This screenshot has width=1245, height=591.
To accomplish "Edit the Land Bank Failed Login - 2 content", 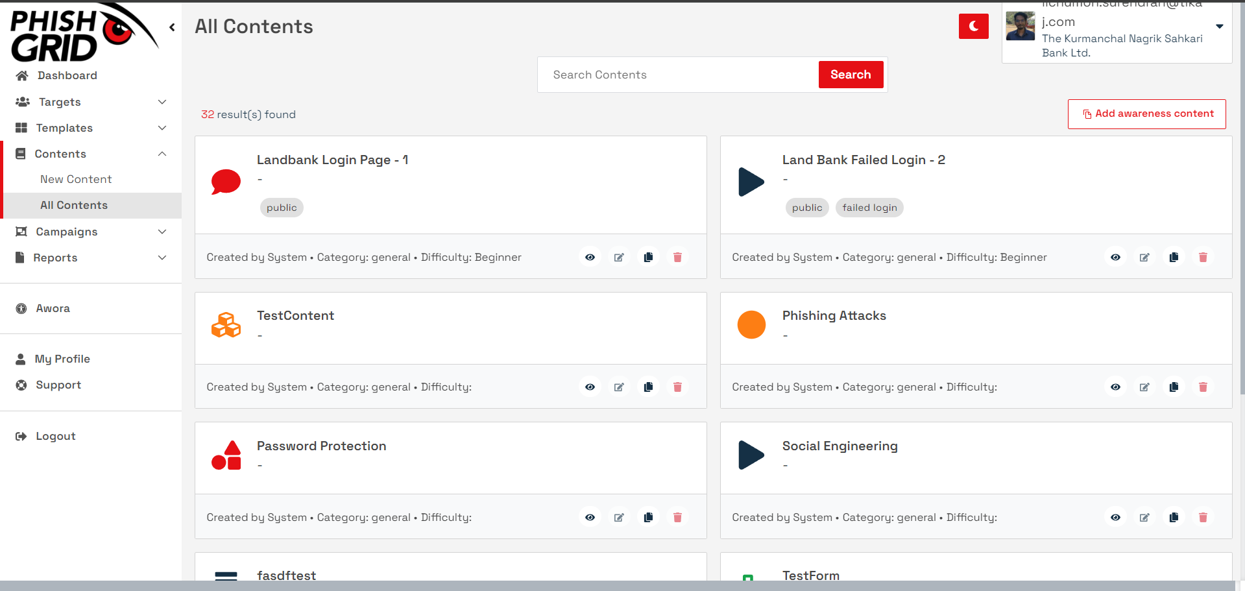I will 1144,257.
